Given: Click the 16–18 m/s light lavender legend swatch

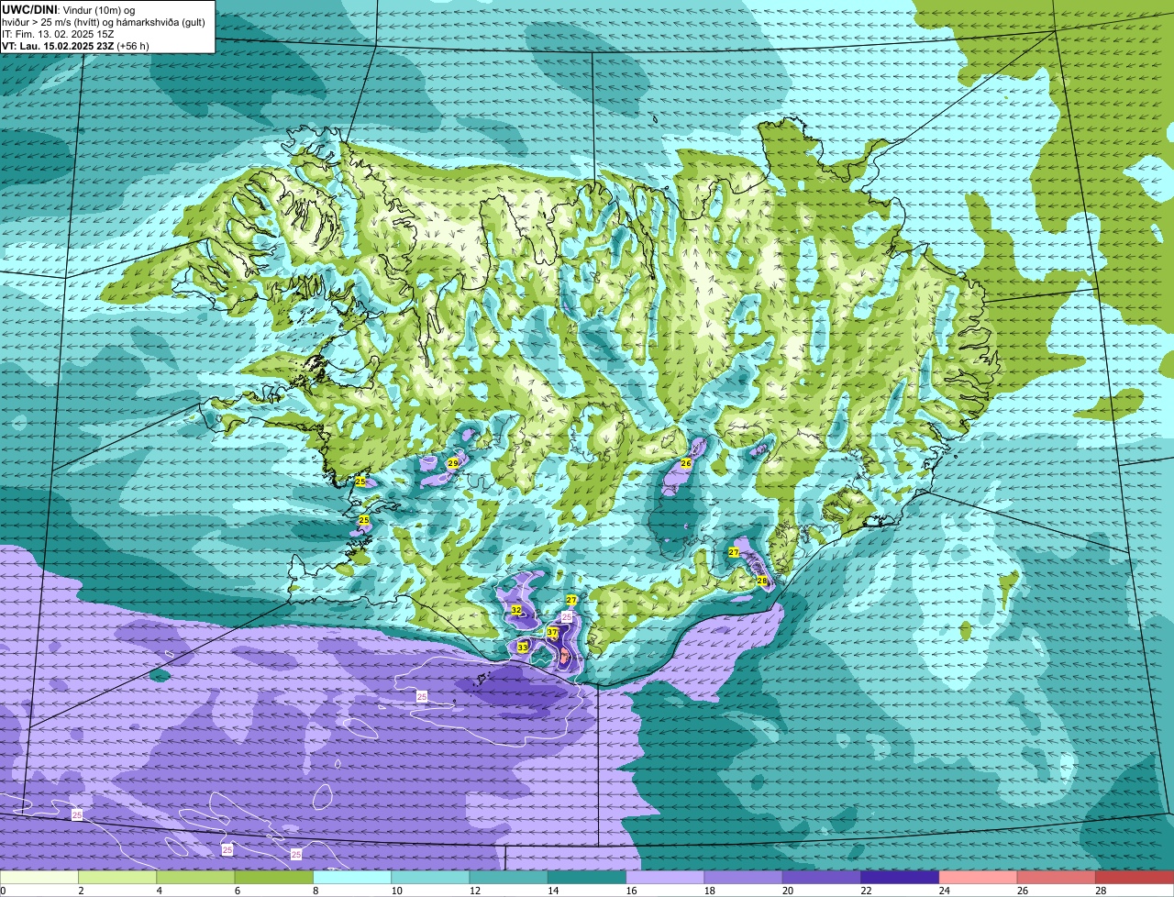Looking at the screenshot, I should pyautogui.click(x=665, y=877).
